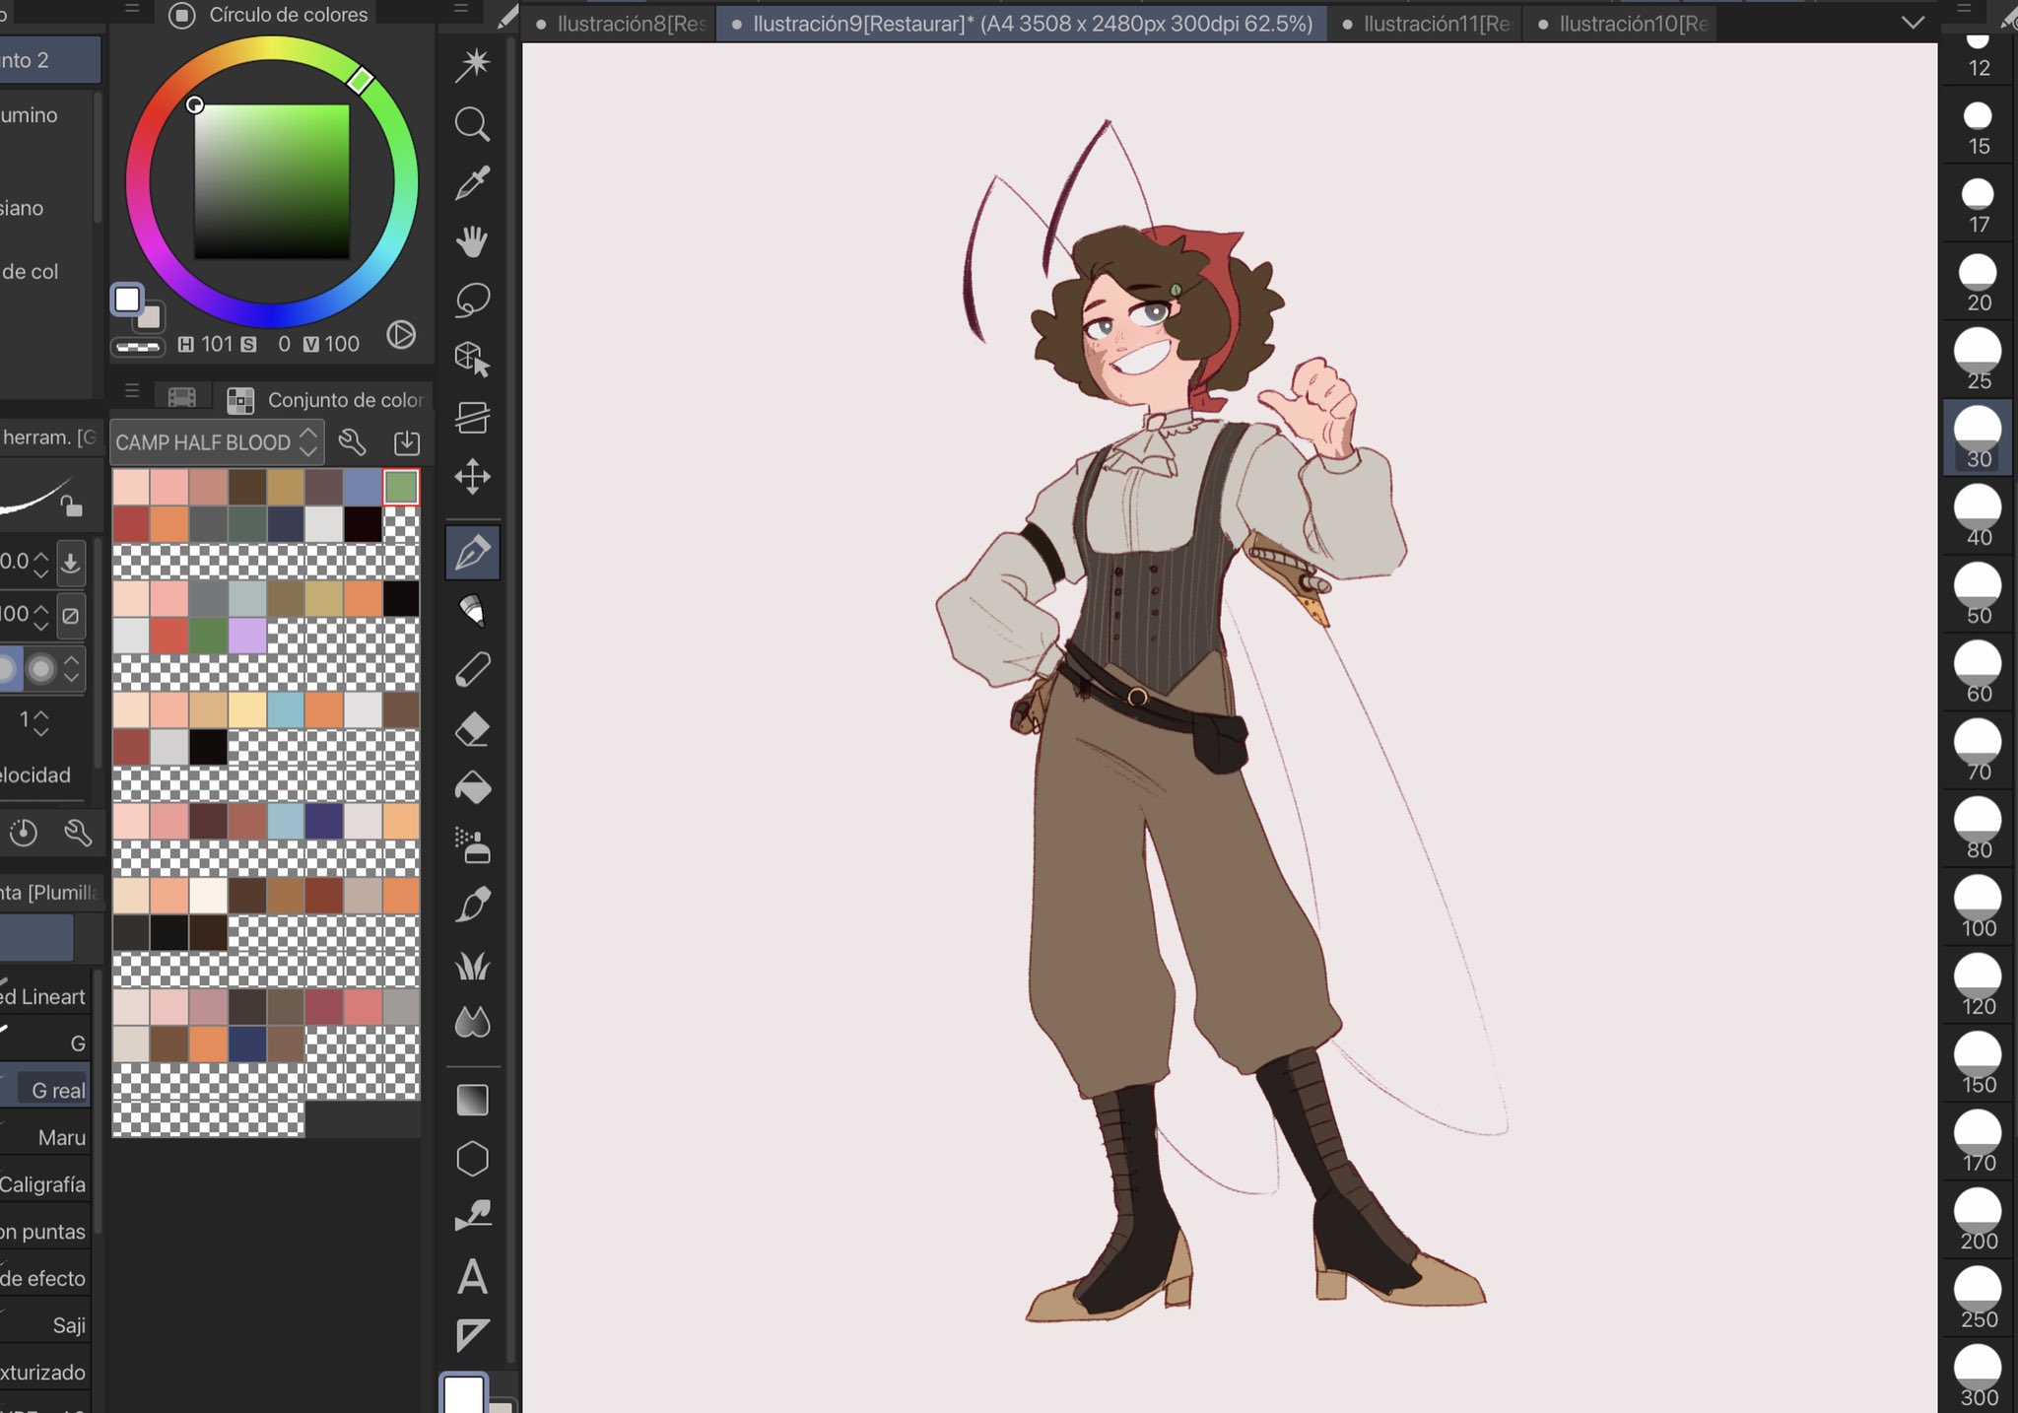Select the Lasso selection tool
The width and height of the screenshot is (2018, 1413).
point(473,301)
